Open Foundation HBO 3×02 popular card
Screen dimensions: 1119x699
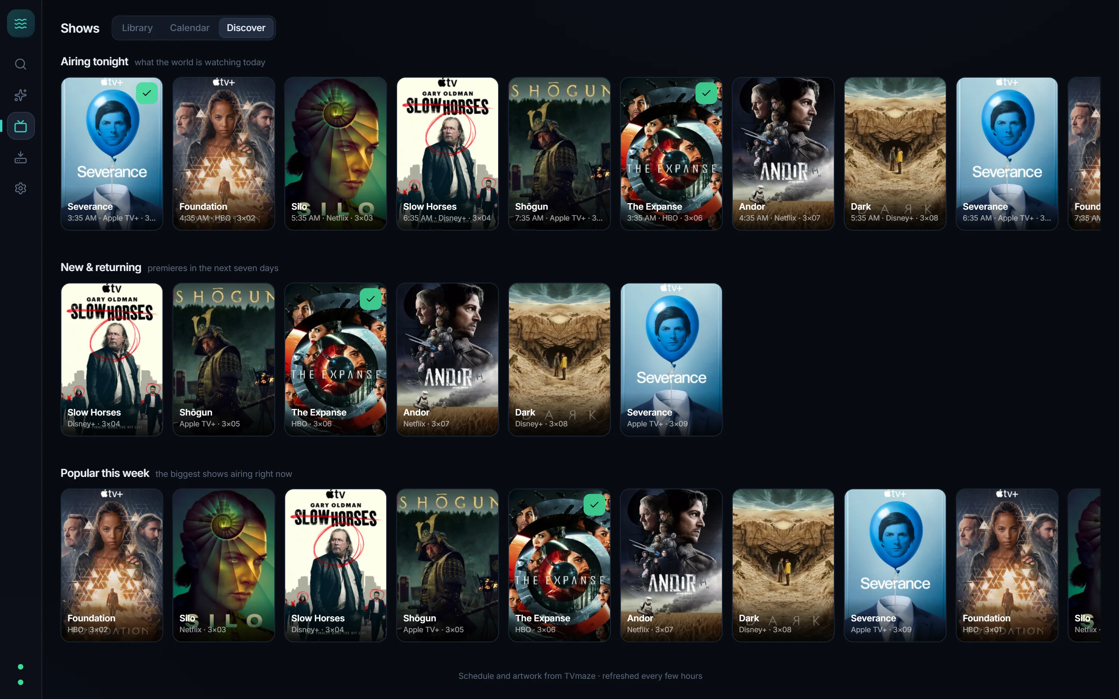[x=112, y=565]
